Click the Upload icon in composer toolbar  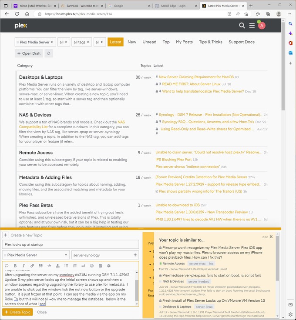click(x=58, y=266)
